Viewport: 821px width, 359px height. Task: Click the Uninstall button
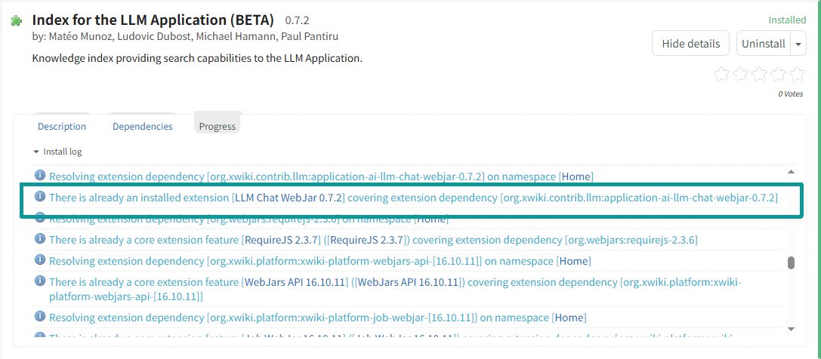(764, 44)
